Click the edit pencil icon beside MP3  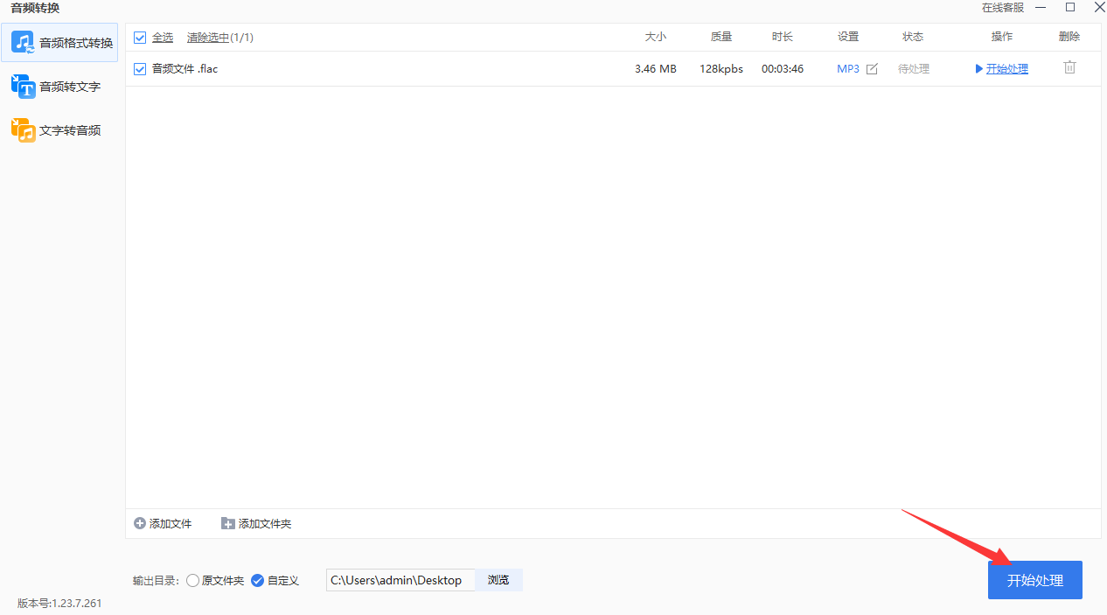(872, 69)
